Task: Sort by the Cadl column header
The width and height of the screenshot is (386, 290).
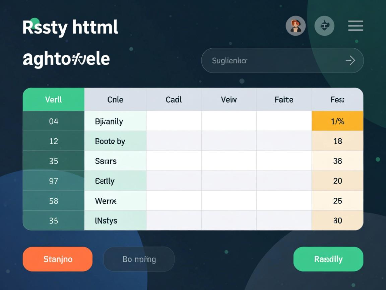Action: tap(174, 100)
